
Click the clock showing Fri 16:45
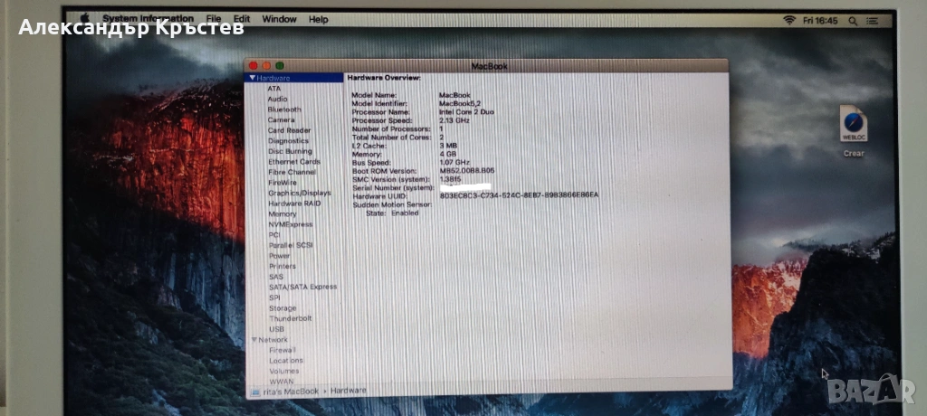click(820, 20)
